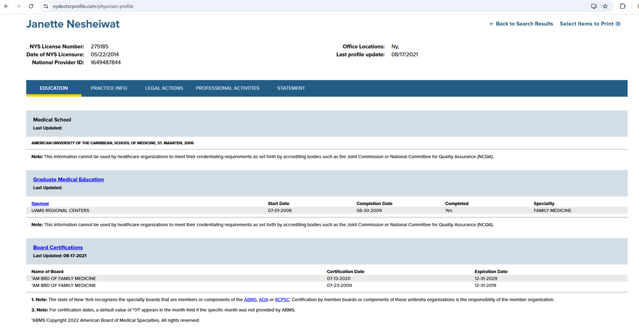This screenshot has height=328, width=639.
Task: Follow the Sponsor column link
Action: coord(40,203)
